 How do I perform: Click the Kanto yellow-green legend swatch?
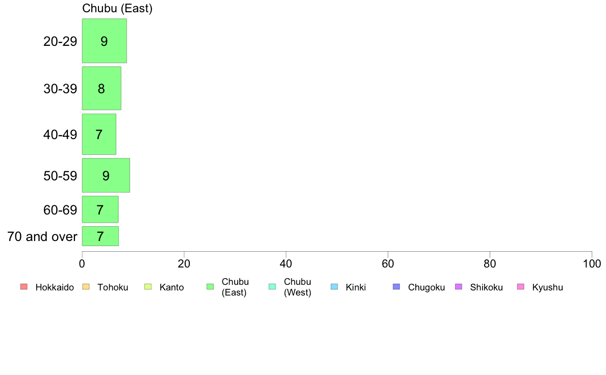point(148,286)
